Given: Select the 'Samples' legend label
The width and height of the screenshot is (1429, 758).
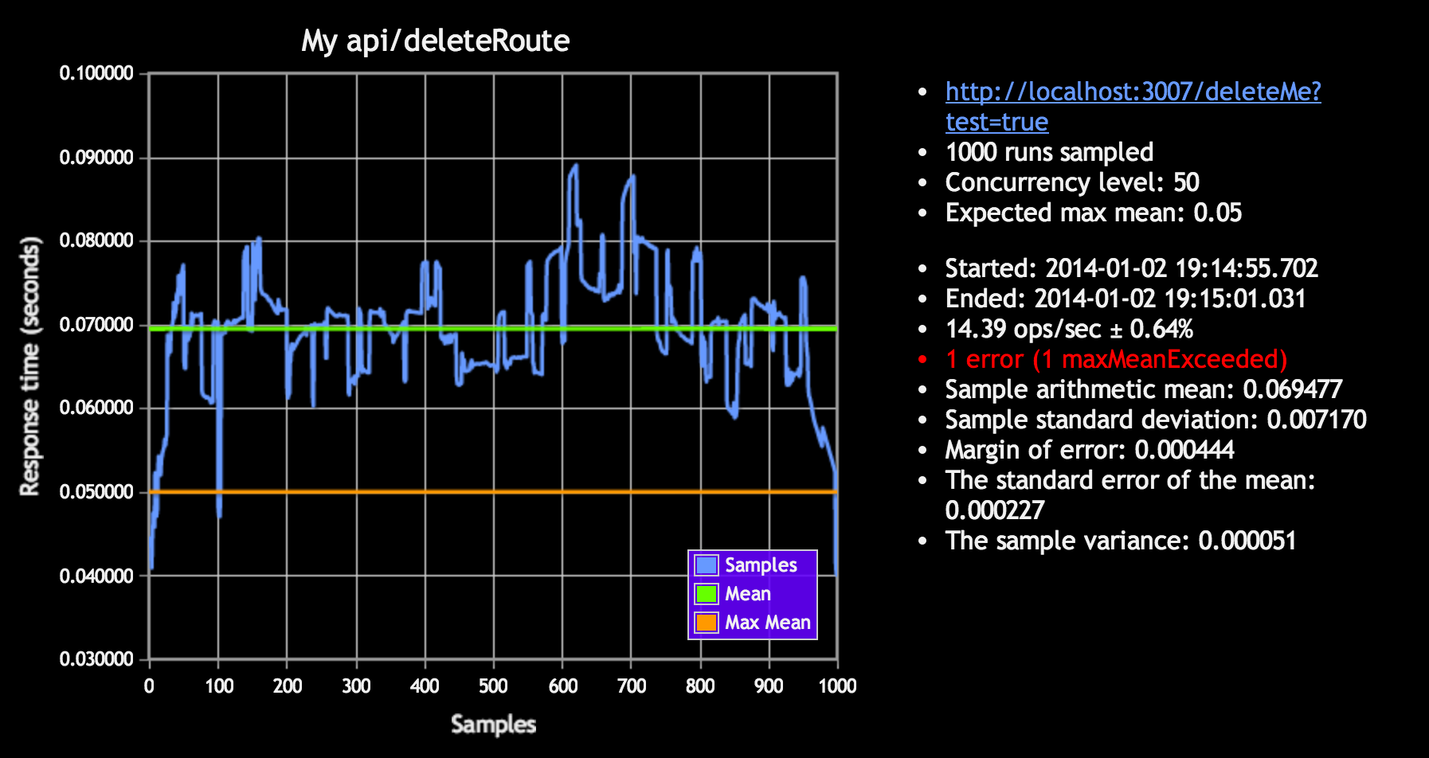Looking at the screenshot, I should pyautogui.click(x=761, y=565).
